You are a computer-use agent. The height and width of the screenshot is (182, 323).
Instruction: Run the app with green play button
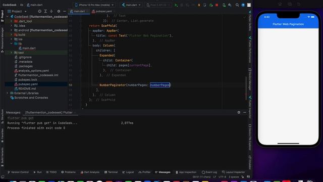[176, 5]
